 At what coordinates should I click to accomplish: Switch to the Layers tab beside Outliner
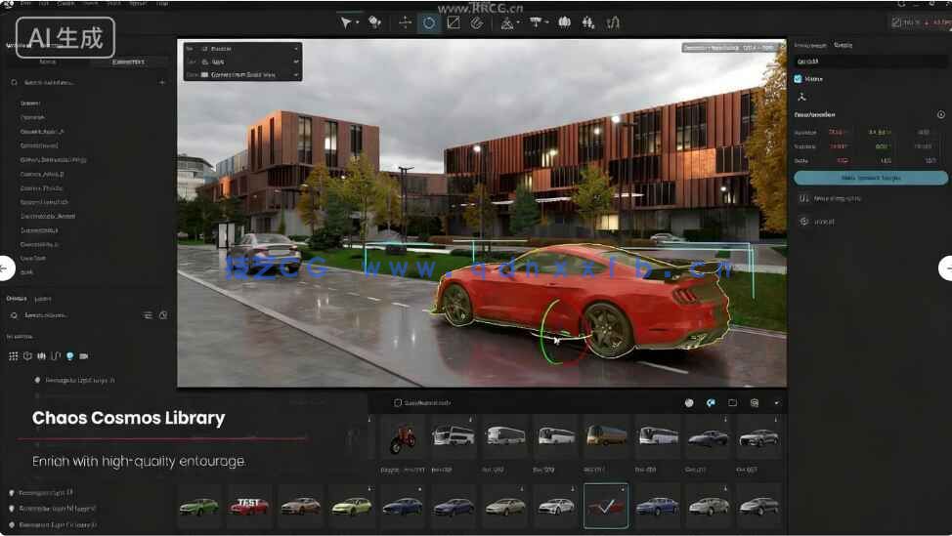click(x=43, y=299)
